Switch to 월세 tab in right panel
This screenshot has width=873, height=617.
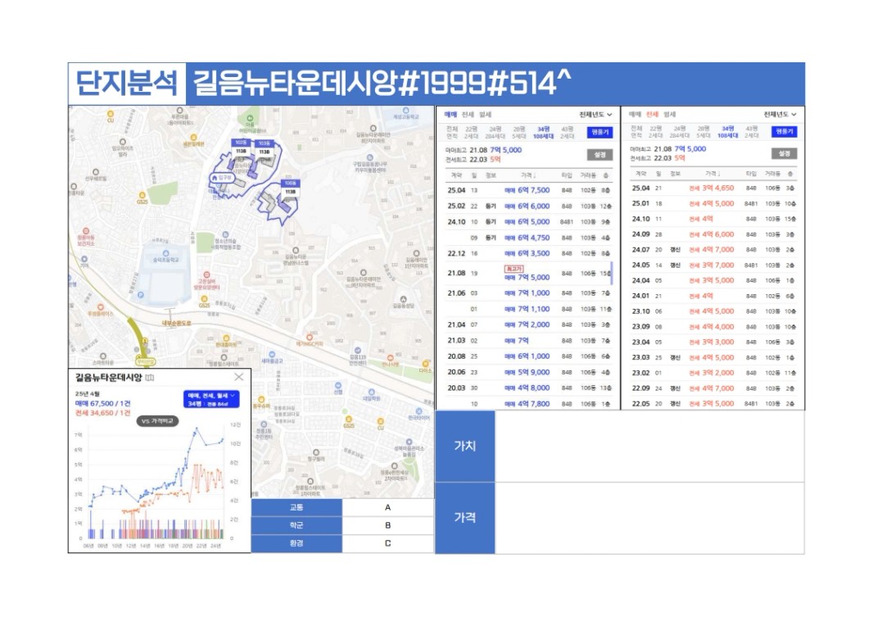(x=670, y=115)
